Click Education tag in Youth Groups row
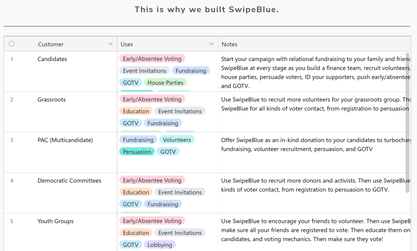This screenshot has height=251, width=417. pos(136,233)
